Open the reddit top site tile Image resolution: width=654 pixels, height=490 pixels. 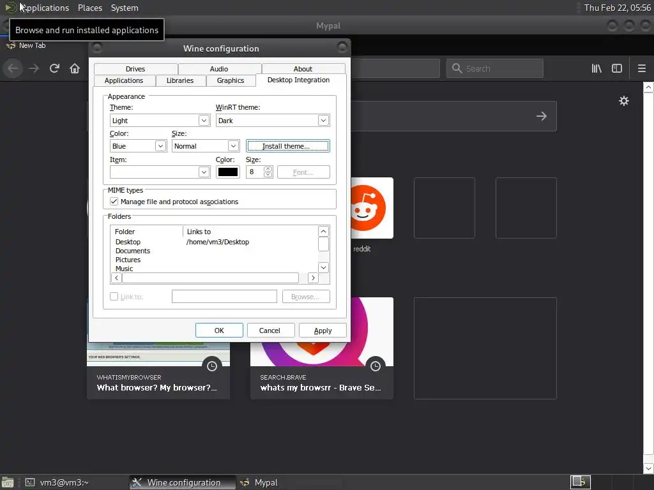372,208
